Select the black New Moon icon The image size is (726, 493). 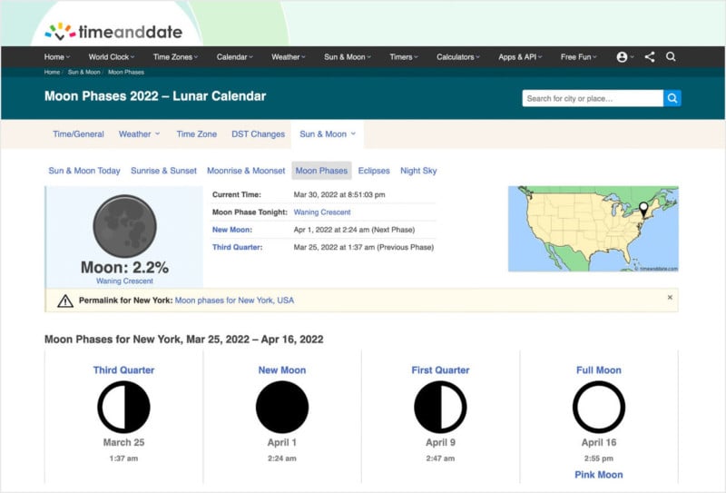click(281, 407)
